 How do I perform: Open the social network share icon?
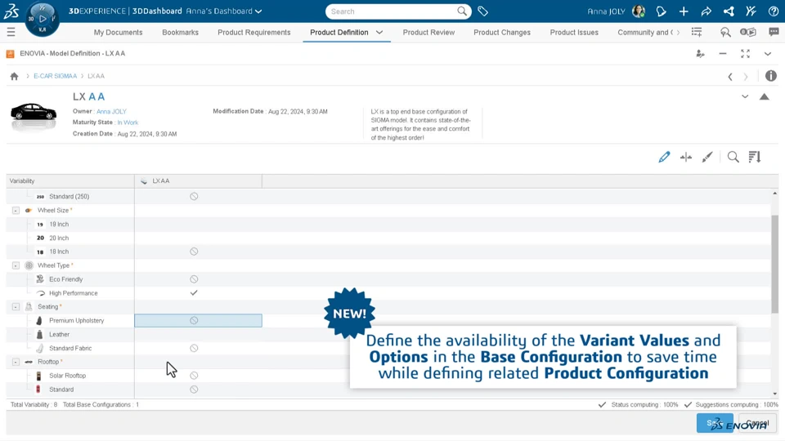coord(729,11)
